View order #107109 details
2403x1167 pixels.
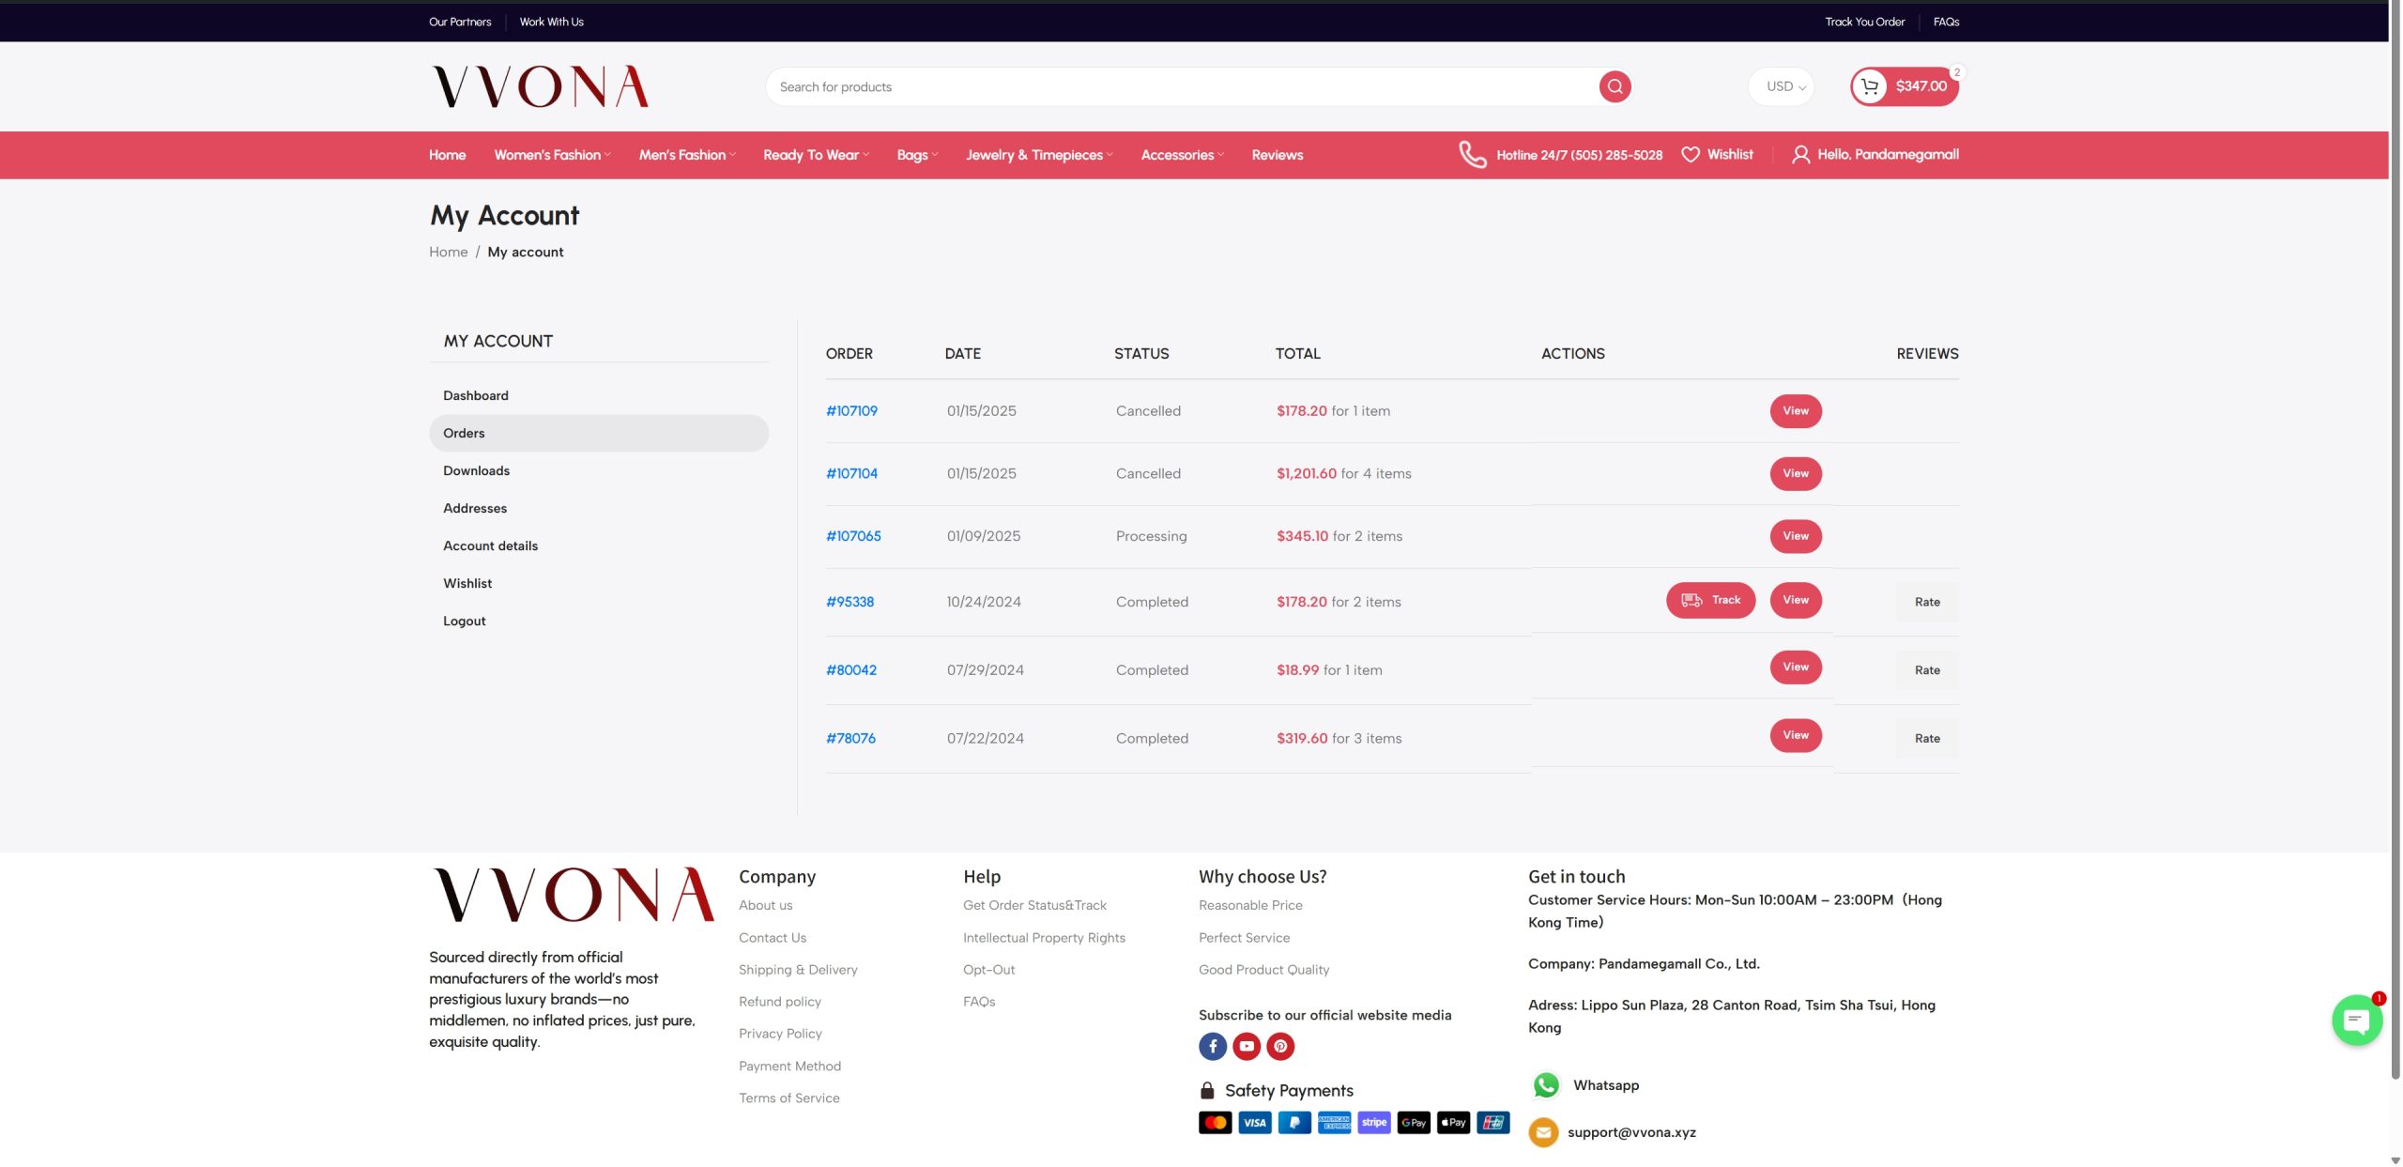1795,411
